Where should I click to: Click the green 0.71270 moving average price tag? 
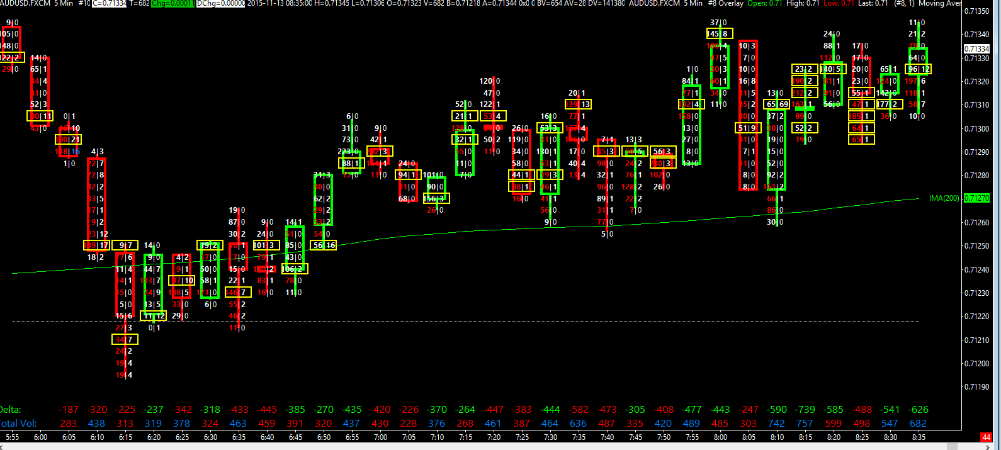coord(976,198)
